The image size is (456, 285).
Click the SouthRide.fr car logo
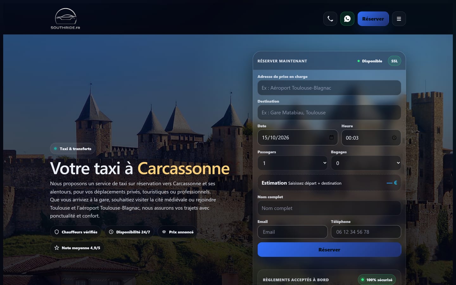tap(66, 19)
